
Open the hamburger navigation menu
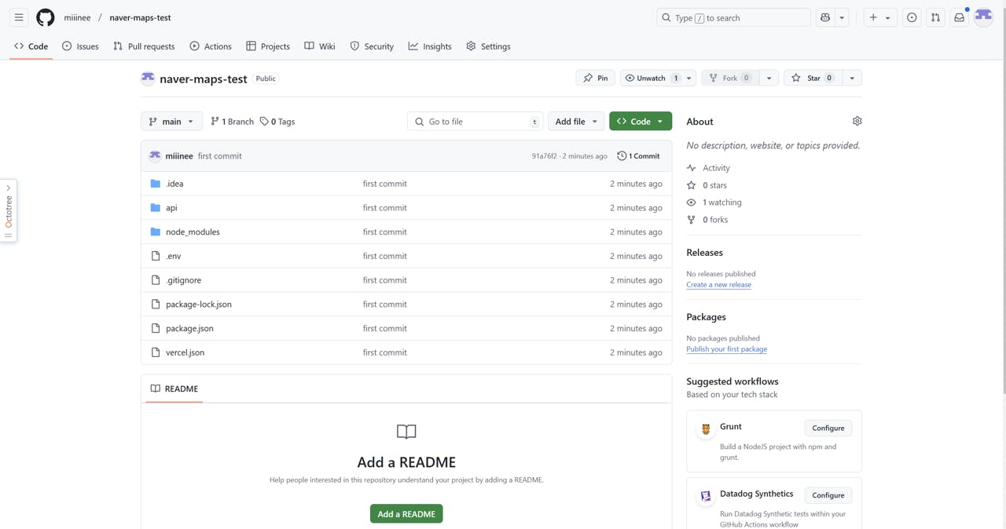(x=19, y=17)
